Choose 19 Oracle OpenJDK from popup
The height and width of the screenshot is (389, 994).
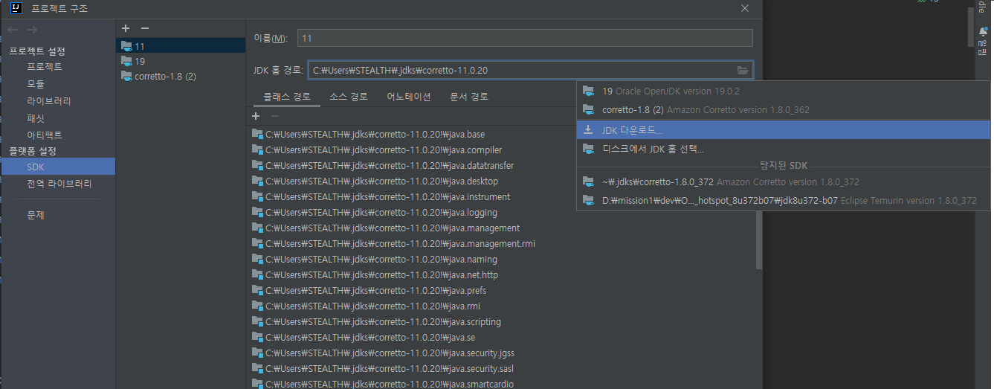[784, 91]
